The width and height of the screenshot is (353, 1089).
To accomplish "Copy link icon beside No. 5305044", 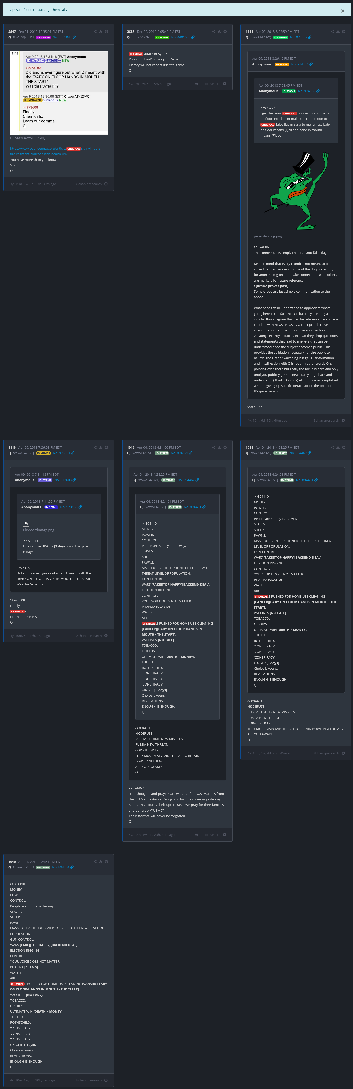I will tap(74, 37).
